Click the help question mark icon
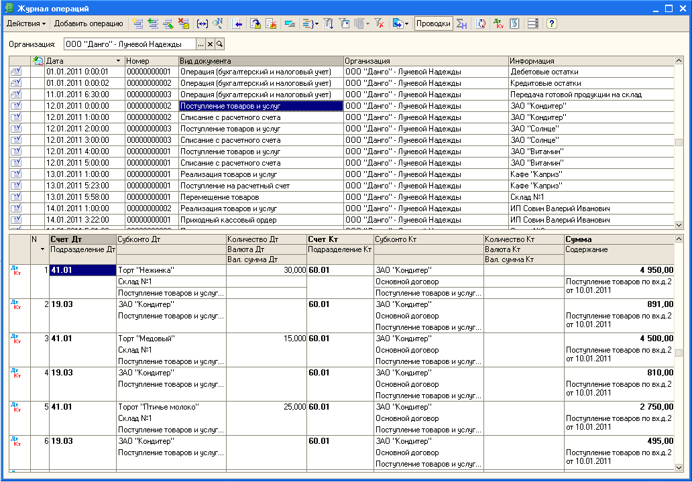This screenshot has height=482, width=692. pyautogui.click(x=551, y=23)
